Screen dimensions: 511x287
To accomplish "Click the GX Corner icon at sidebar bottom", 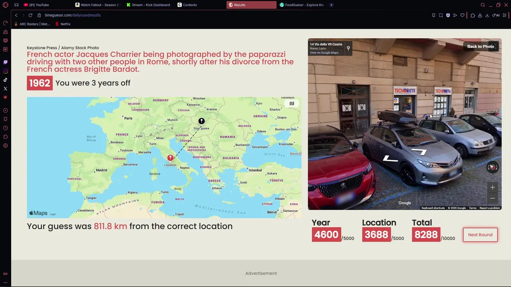I will 5,274.
